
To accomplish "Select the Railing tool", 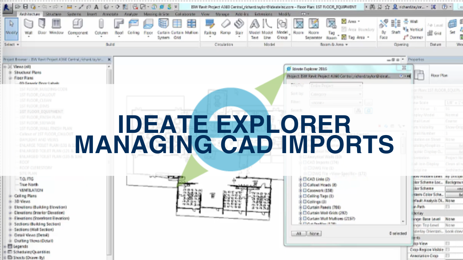I will pos(210,27).
